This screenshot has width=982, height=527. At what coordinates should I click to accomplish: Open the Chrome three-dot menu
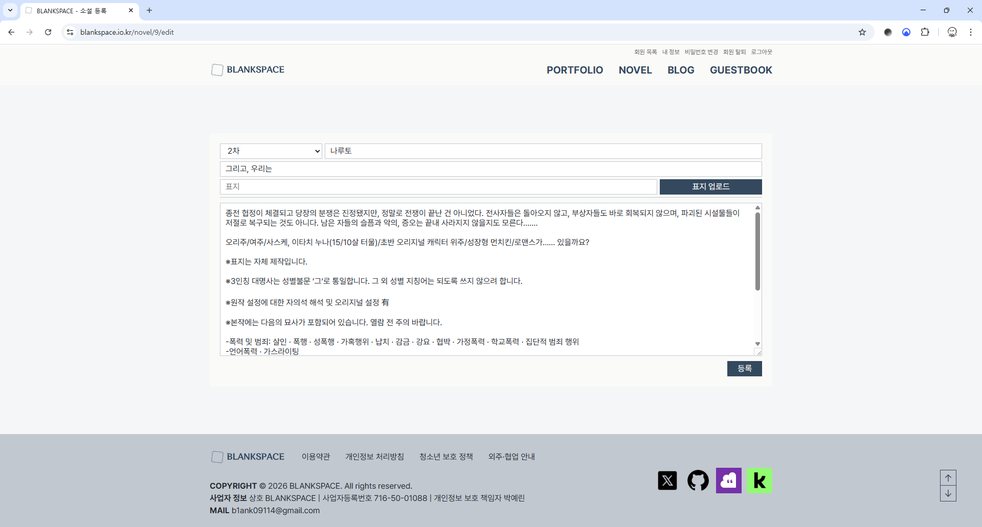point(970,32)
